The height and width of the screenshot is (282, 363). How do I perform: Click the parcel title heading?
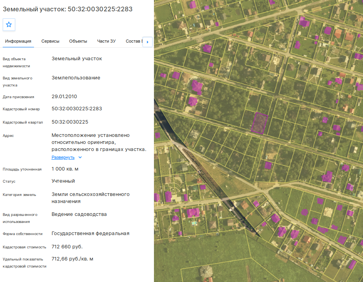(68, 9)
